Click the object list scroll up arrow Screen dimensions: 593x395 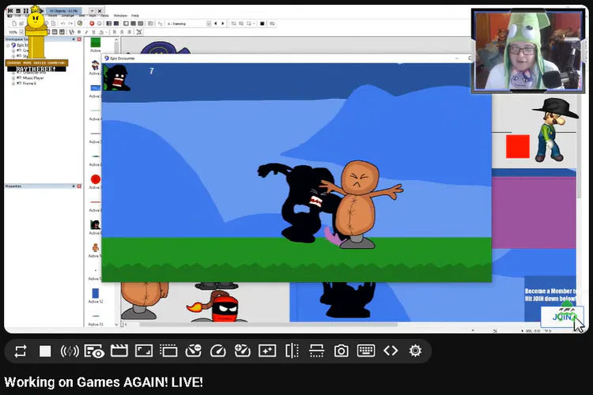(116, 39)
